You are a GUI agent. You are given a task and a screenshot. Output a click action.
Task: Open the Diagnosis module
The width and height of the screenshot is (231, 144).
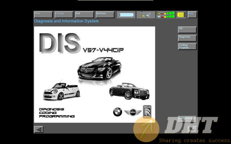point(187,38)
